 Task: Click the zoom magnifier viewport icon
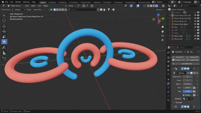pyautogui.click(x=162, y=27)
